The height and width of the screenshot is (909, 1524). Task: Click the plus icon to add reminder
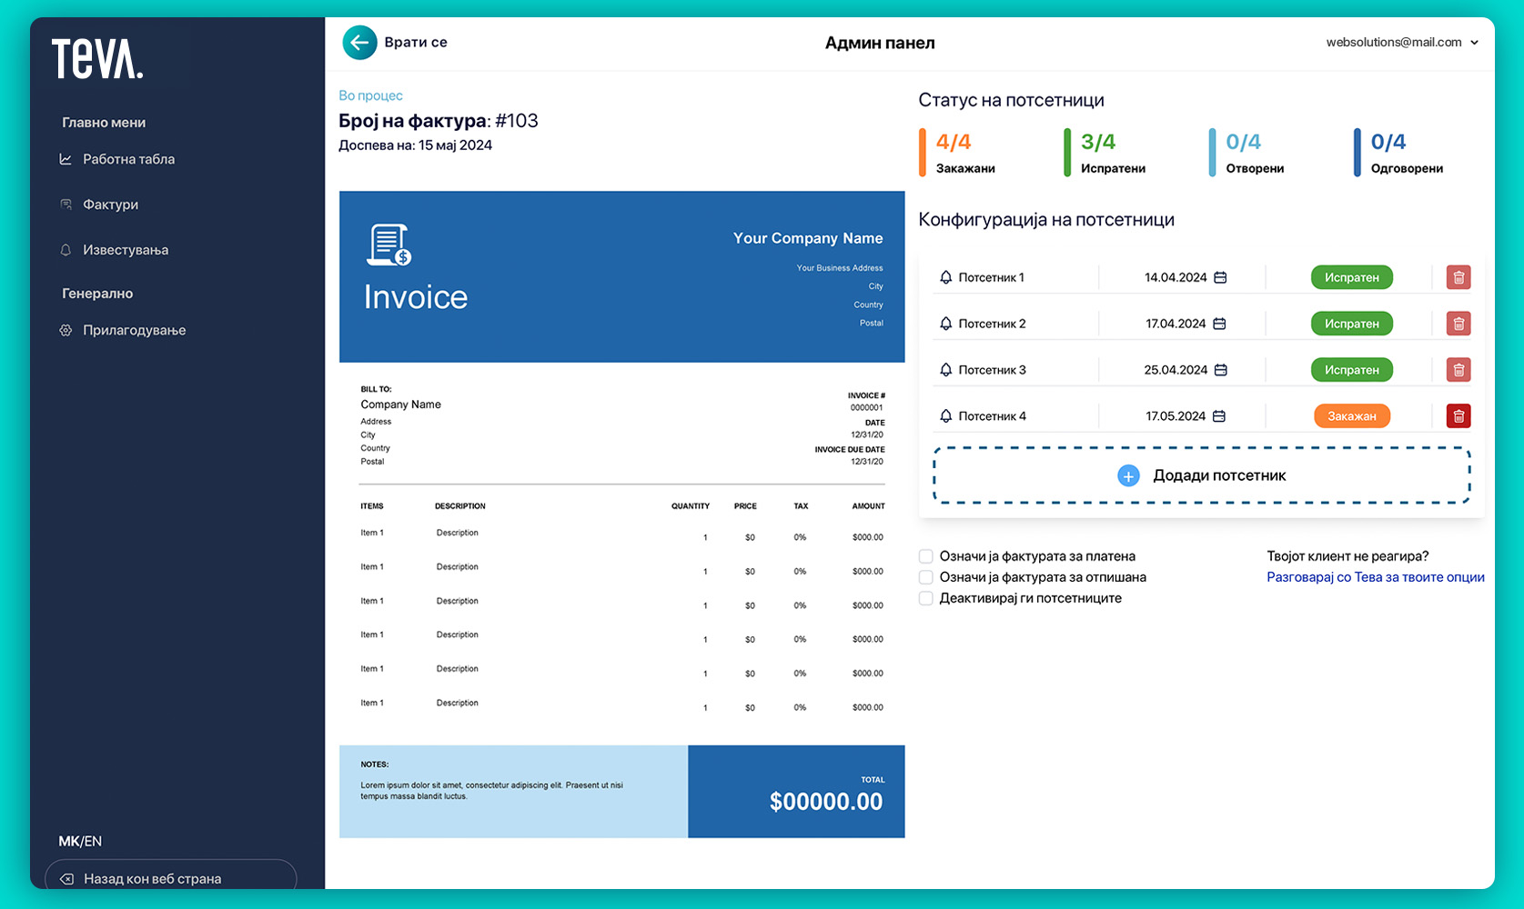point(1128,475)
